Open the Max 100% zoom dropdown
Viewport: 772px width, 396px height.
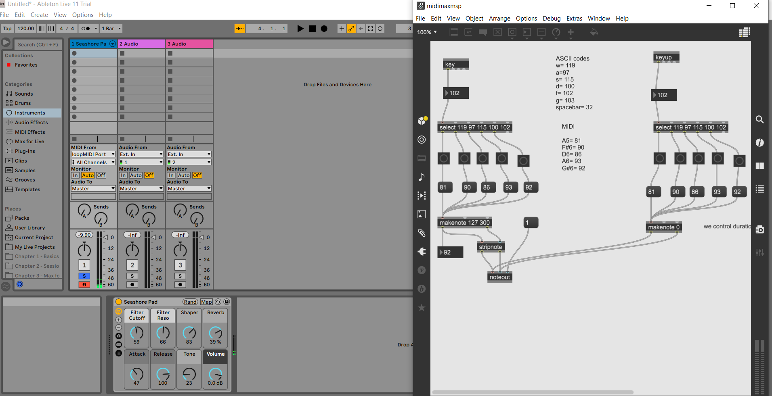[427, 32]
